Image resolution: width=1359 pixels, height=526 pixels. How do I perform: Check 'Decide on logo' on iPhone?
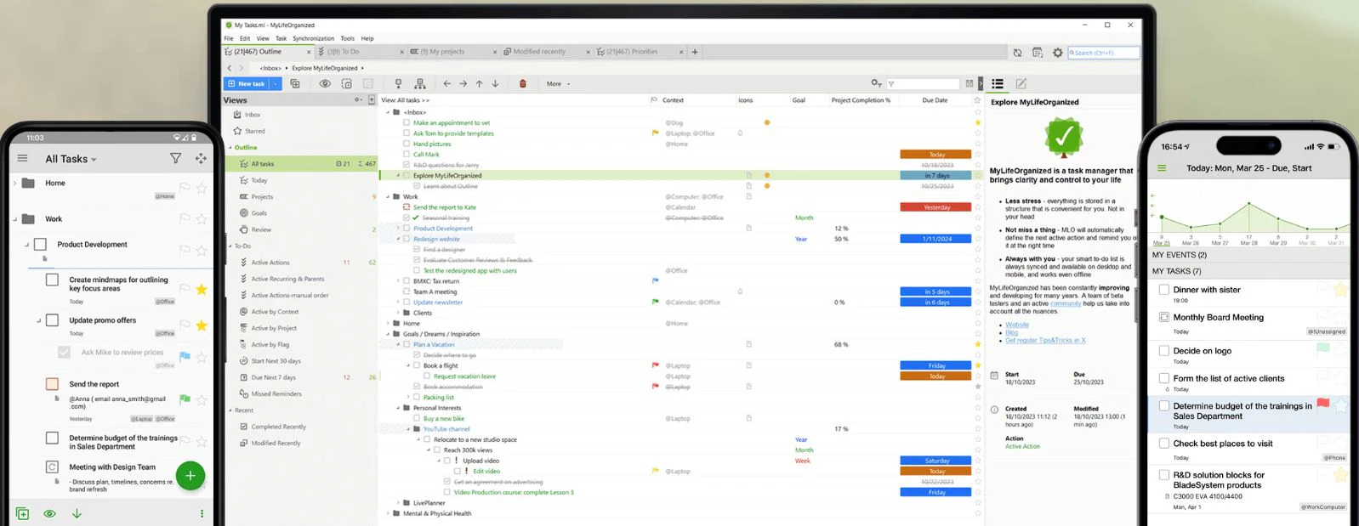(x=1164, y=350)
